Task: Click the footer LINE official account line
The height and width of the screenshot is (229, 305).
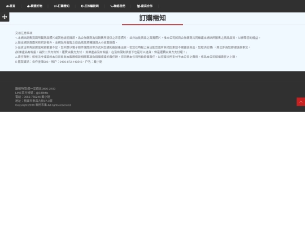Action: point(32,93)
